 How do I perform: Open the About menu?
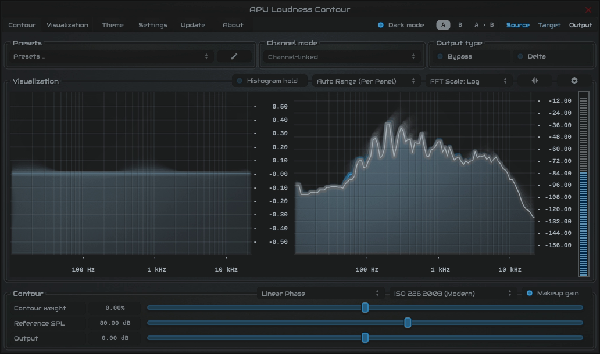click(x=233, y=25)
